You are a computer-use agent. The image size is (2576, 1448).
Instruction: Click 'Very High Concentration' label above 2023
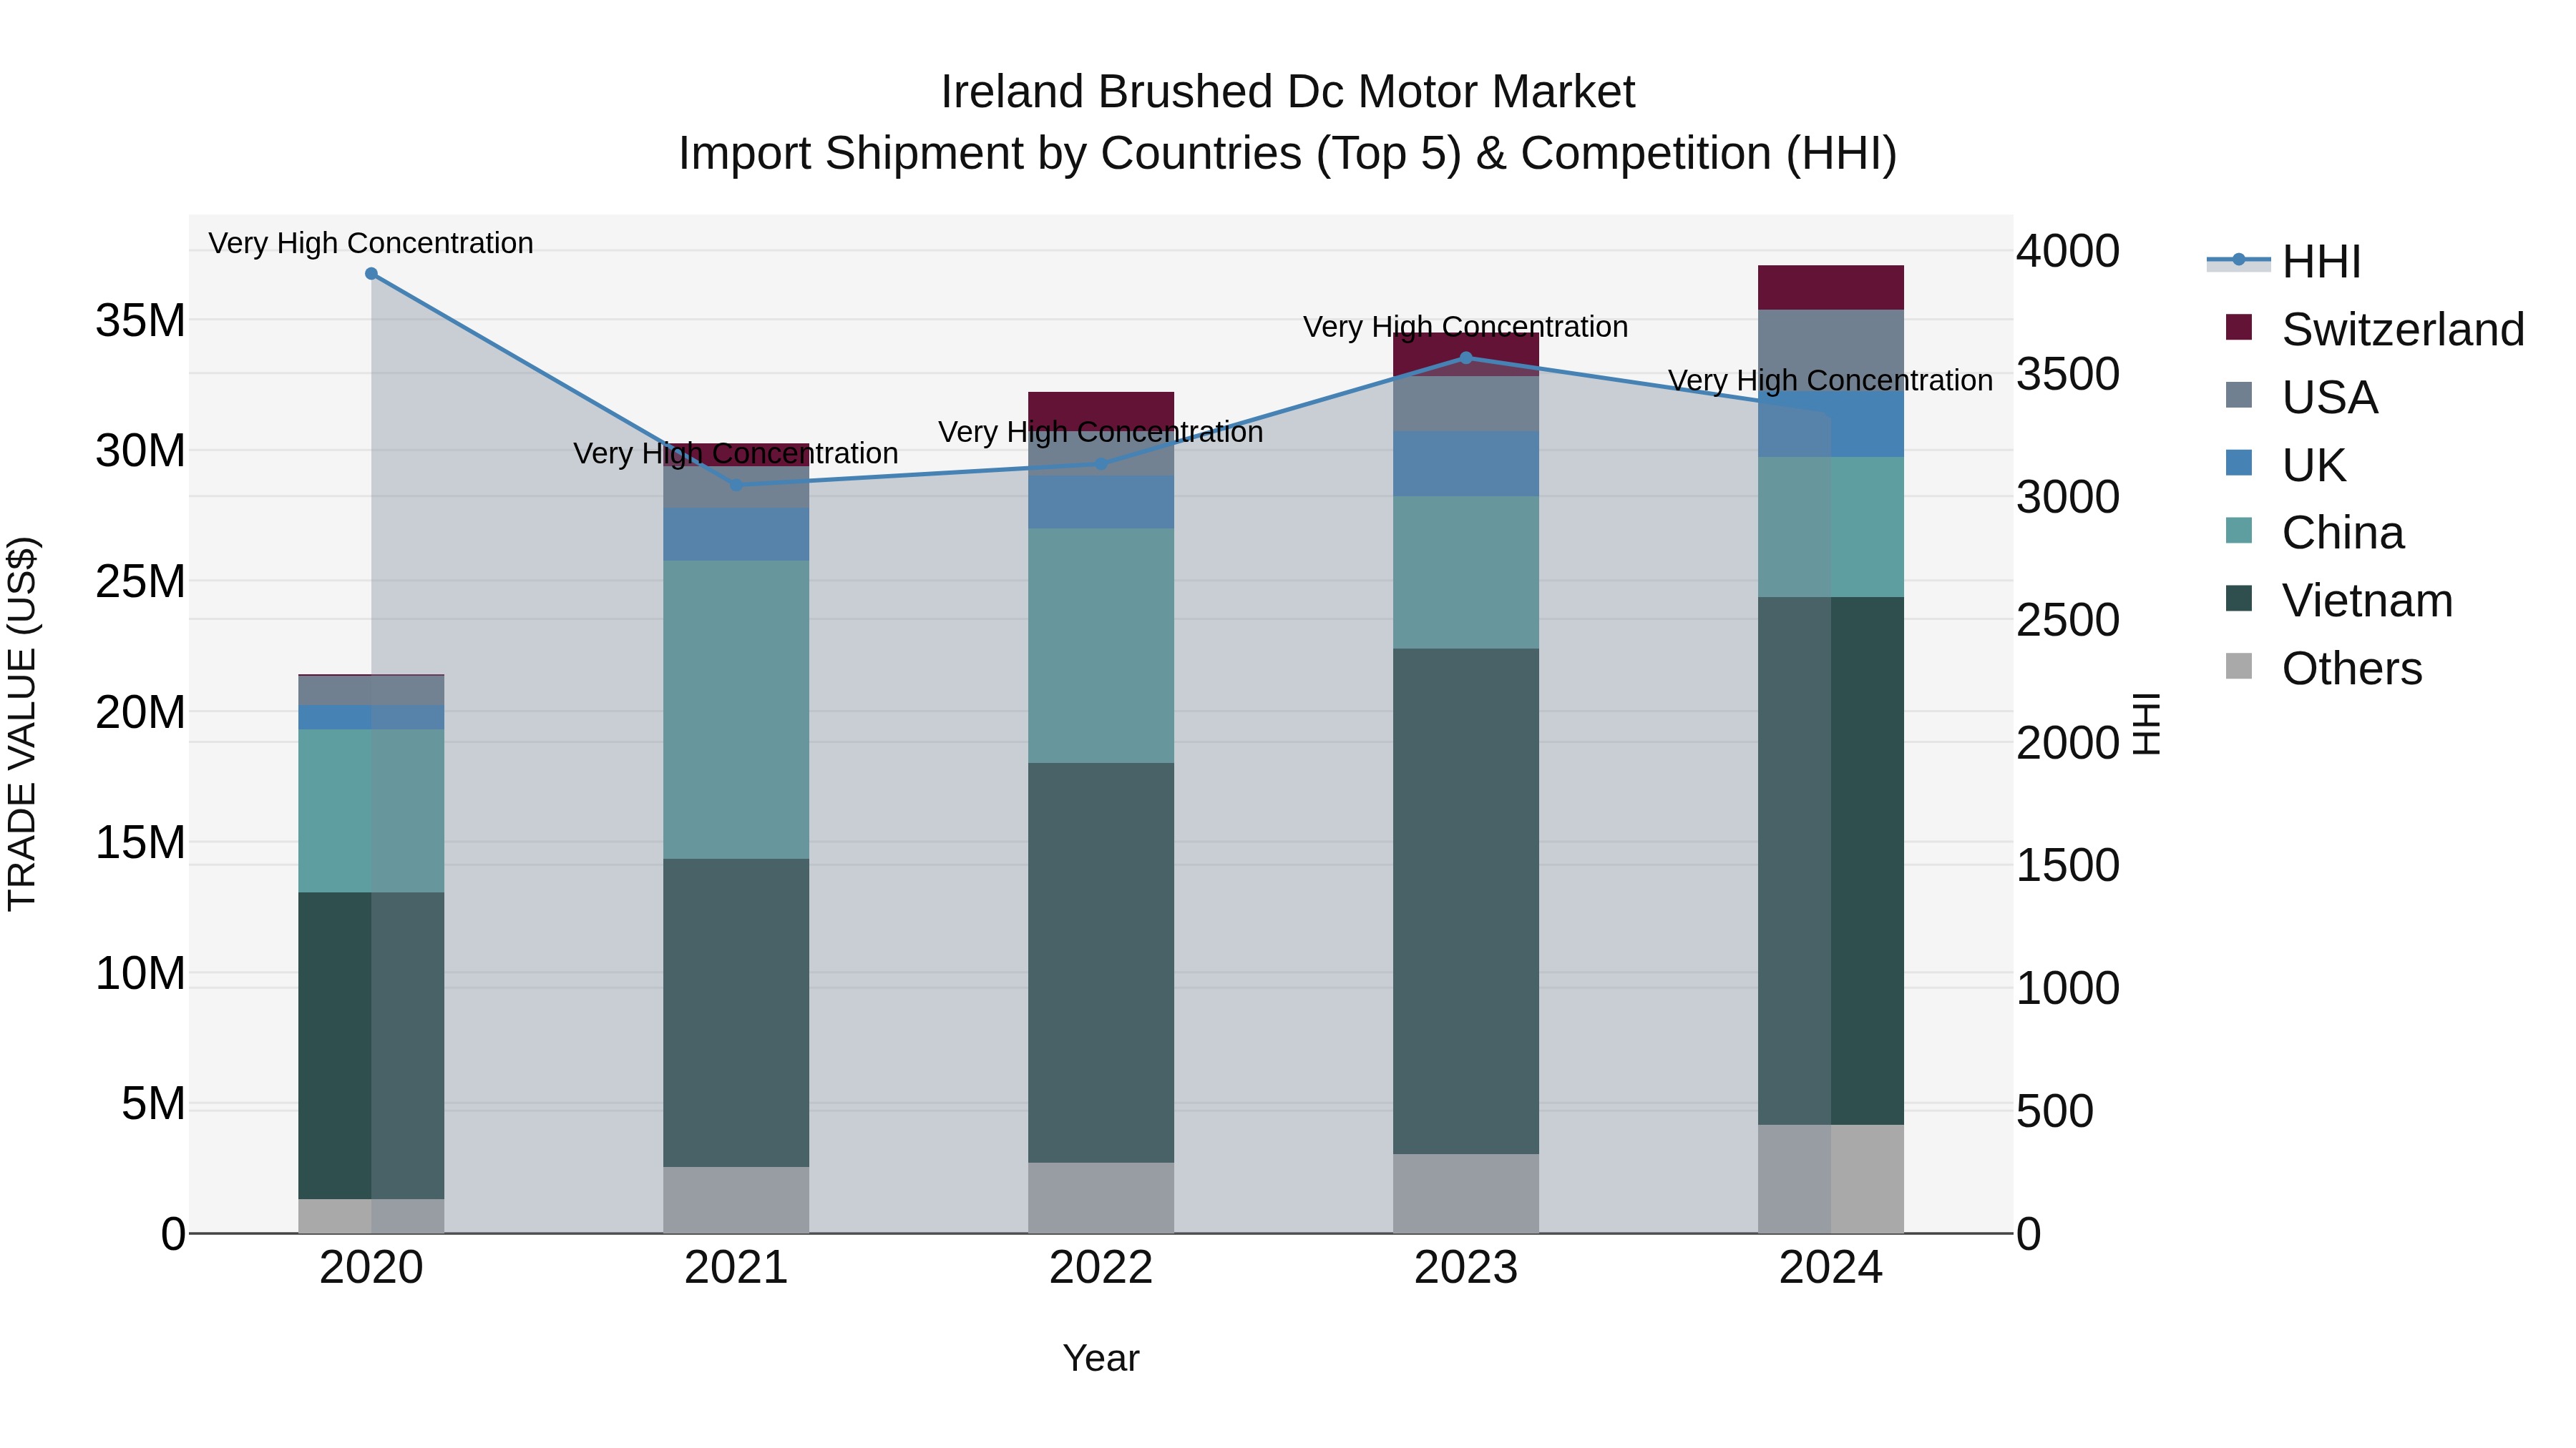(x=1466, y=327)
